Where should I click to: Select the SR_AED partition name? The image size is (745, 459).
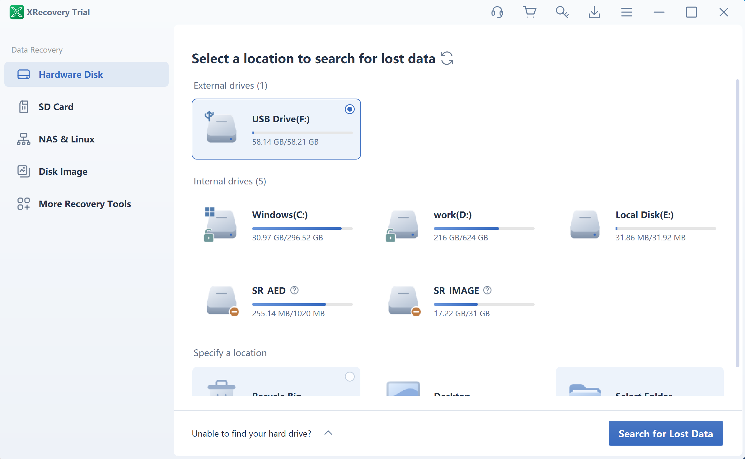[x=269, y=291]
